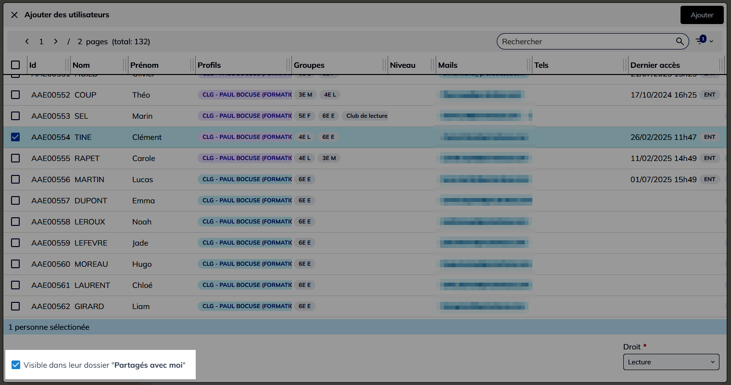The height and width of the screenshot is (385, 731).
Task: Click the ENT badge in COUP's row
Action: (x=710, y=95)
